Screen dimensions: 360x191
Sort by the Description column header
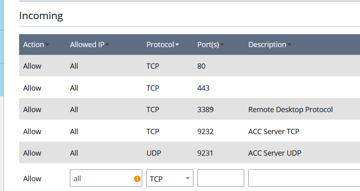pos(269,45)
